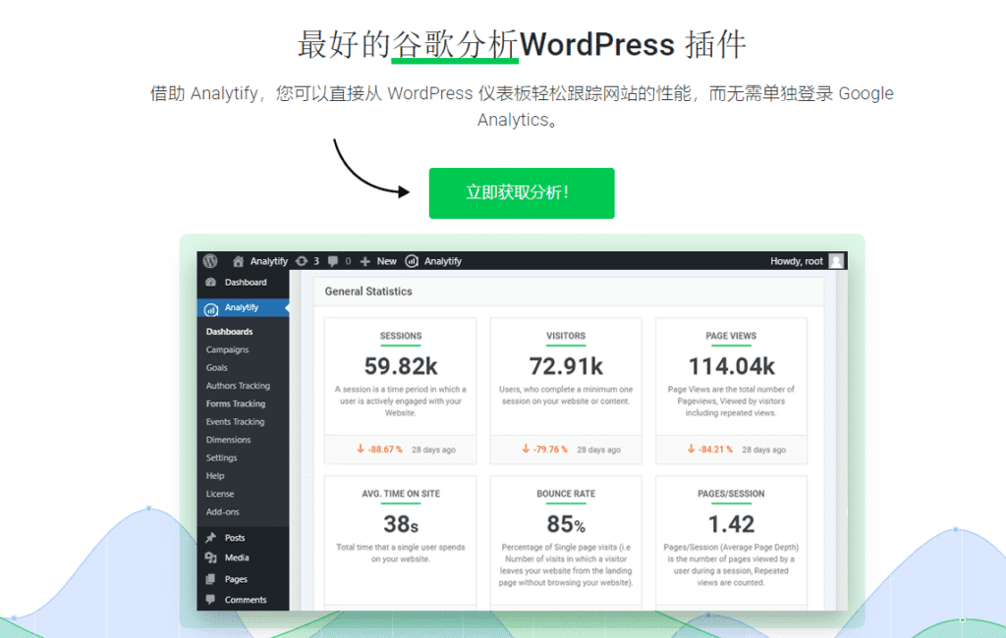Click the Pages icon in the sidebar
The image size is (1006, 638).
(210, 579)
